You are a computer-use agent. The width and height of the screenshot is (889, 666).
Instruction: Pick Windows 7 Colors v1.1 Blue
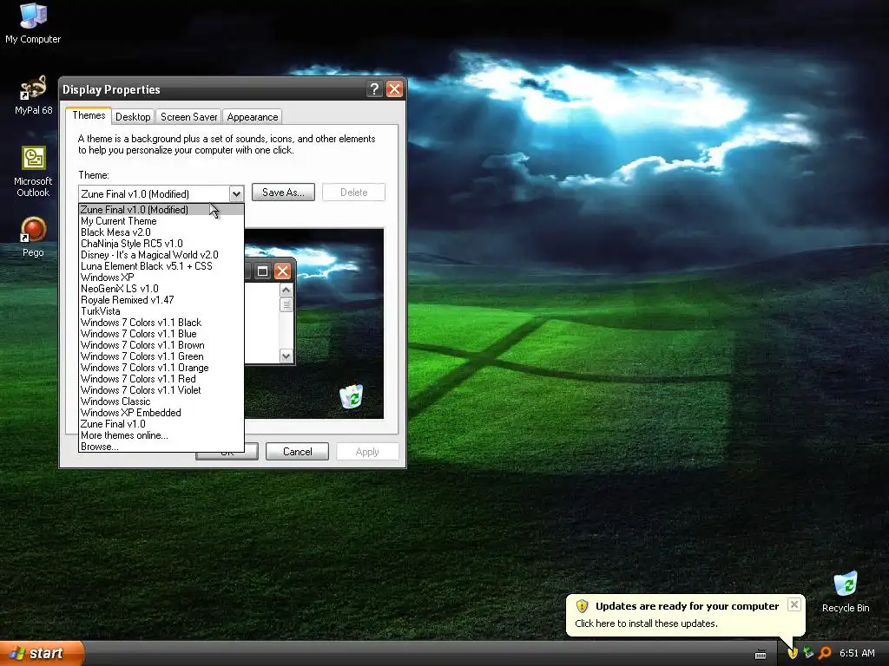(161, 334)
